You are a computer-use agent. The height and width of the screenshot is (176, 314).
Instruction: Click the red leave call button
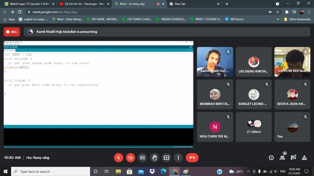tap(192, 158)
